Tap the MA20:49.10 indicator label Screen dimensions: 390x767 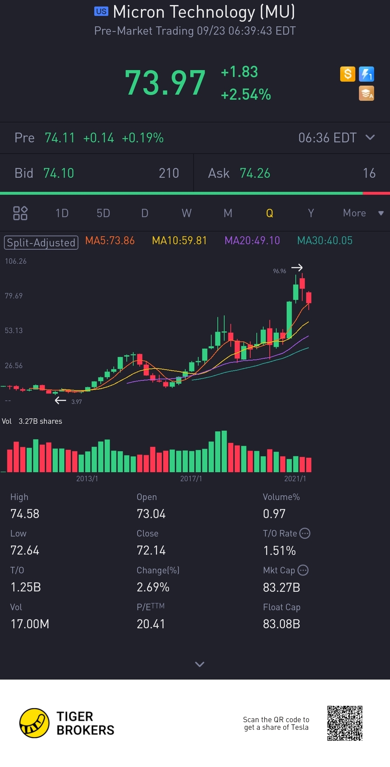pyautogui.click(x=252, y=241)
